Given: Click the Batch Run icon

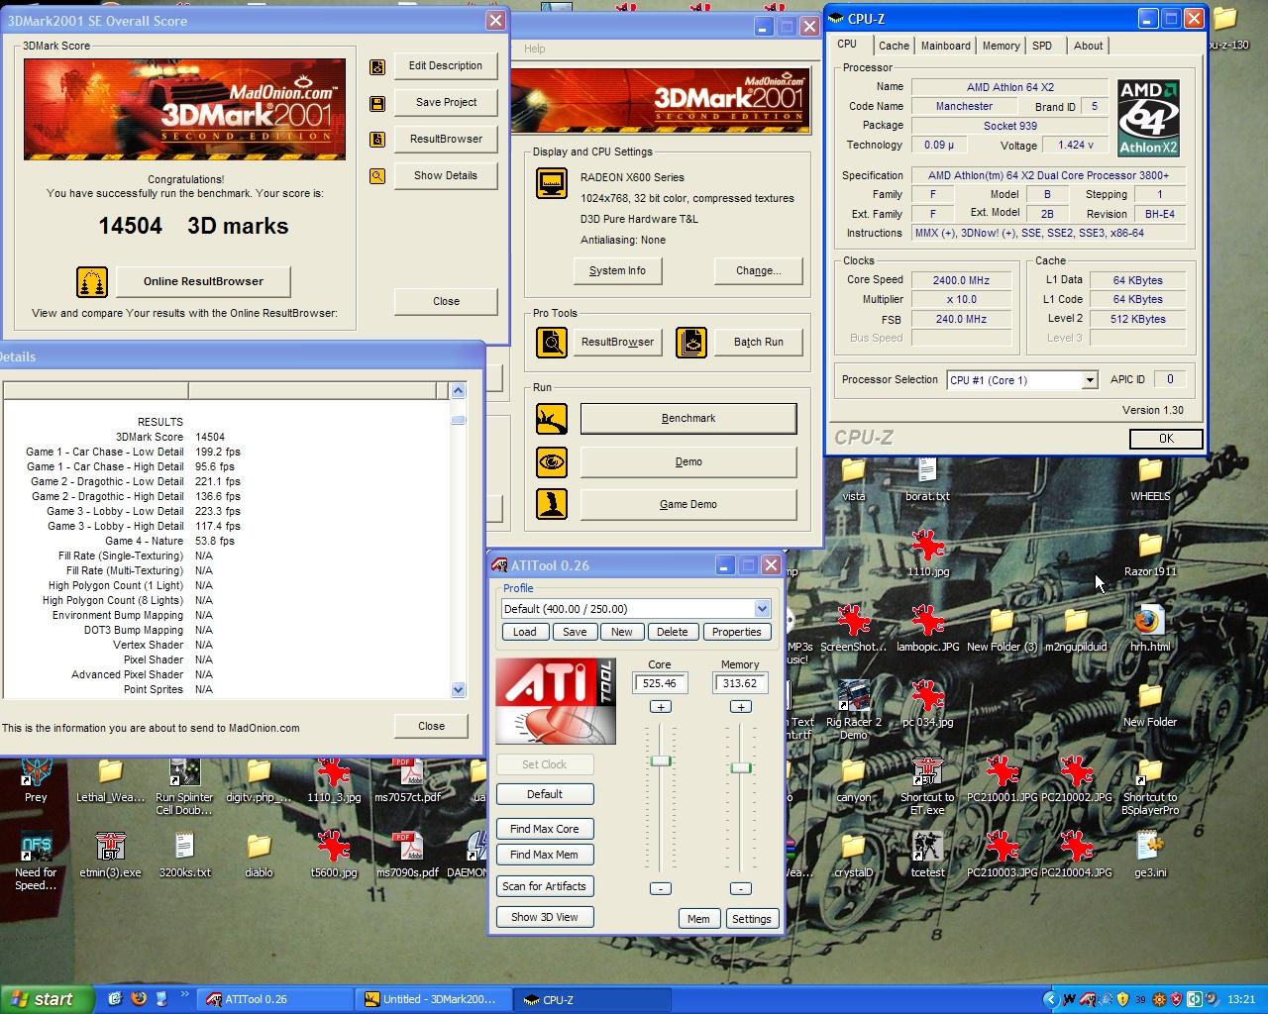Looking at the screenshot, I should coord(691,343).
